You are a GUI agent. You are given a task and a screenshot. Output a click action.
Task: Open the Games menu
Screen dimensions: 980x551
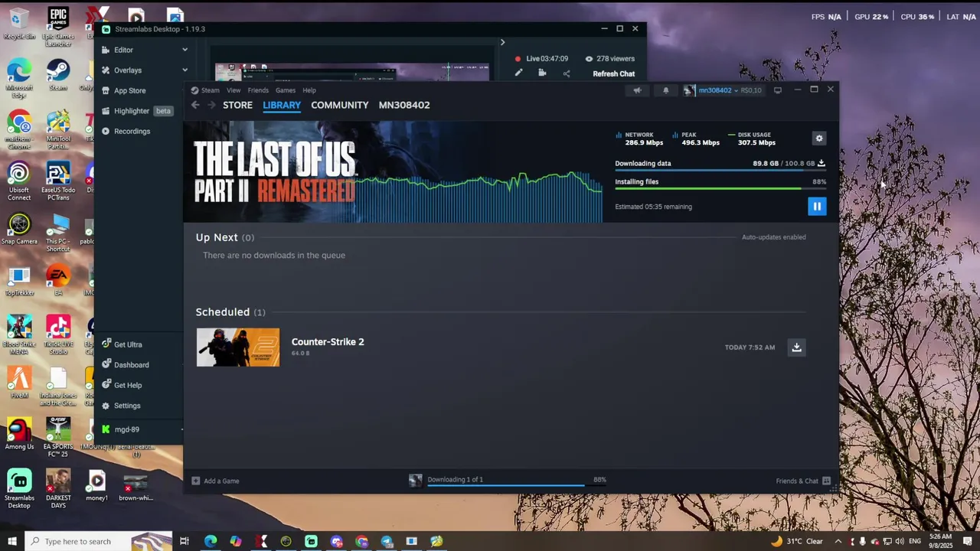(286, 90)
